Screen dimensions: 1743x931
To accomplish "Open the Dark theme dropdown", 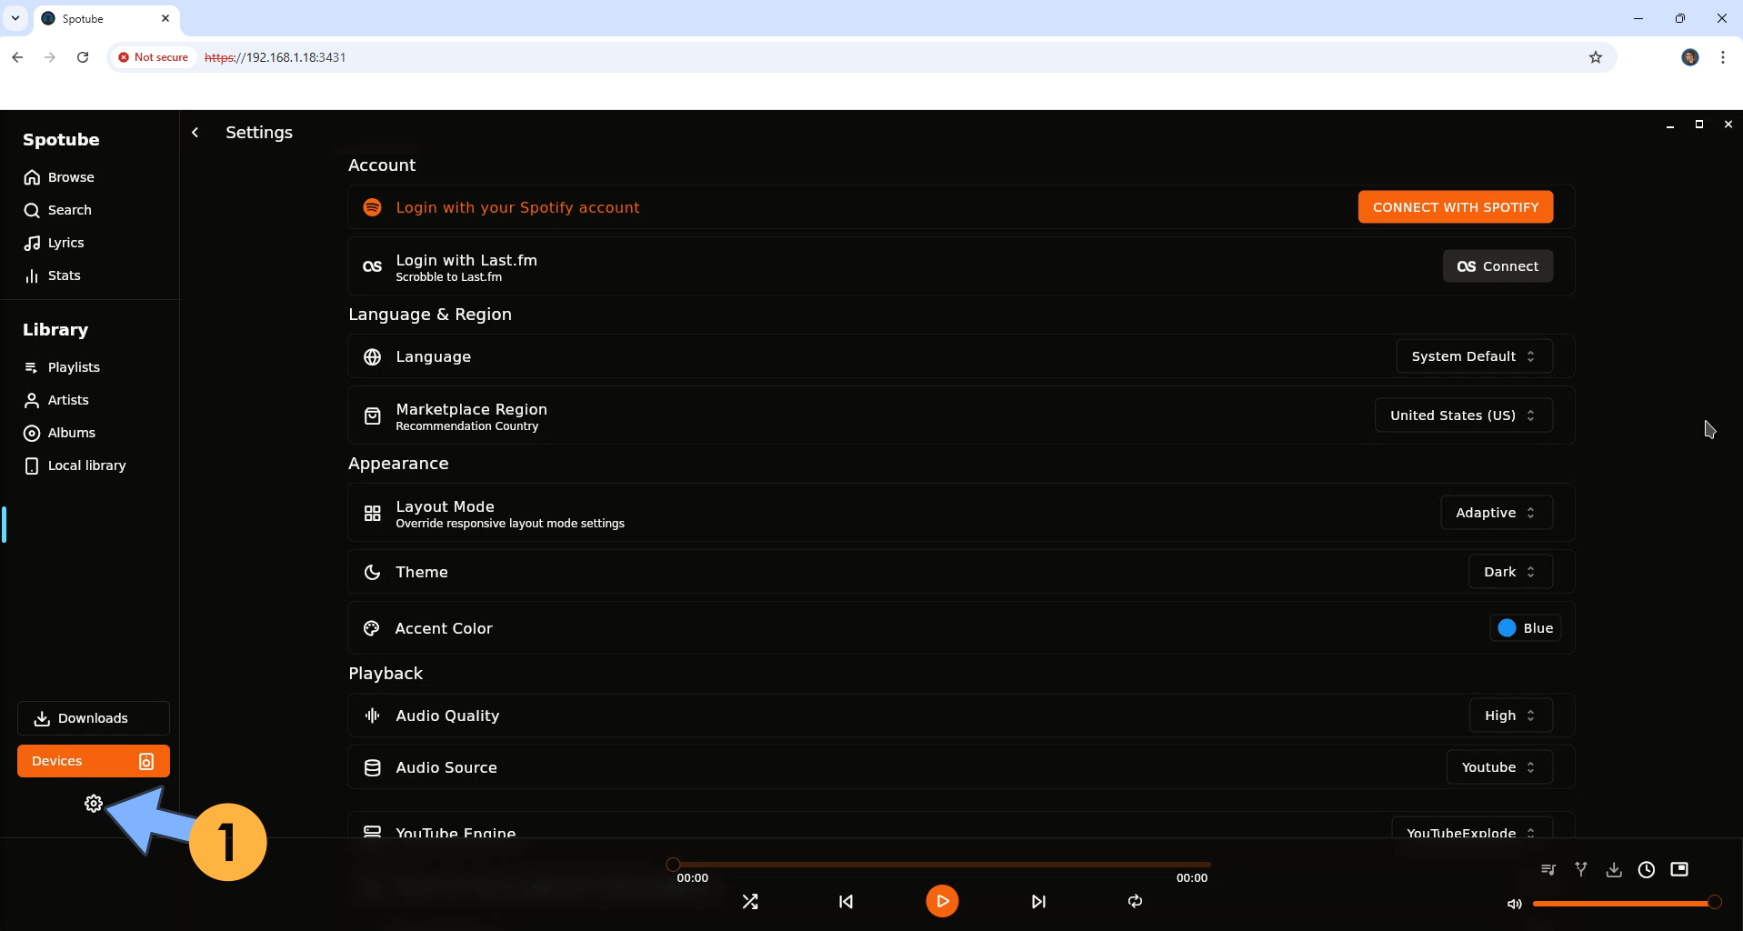I will coord(1510,572).
